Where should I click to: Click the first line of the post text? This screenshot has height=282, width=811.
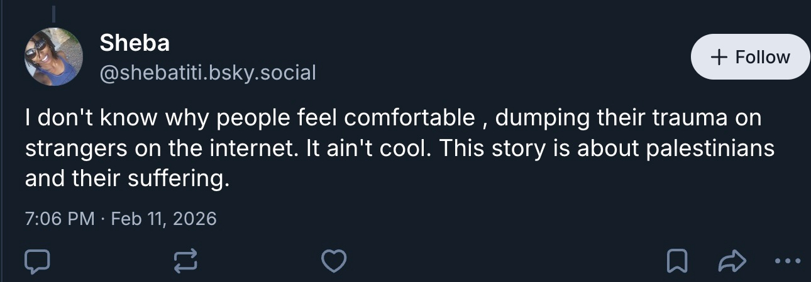(x=393, y=118)
